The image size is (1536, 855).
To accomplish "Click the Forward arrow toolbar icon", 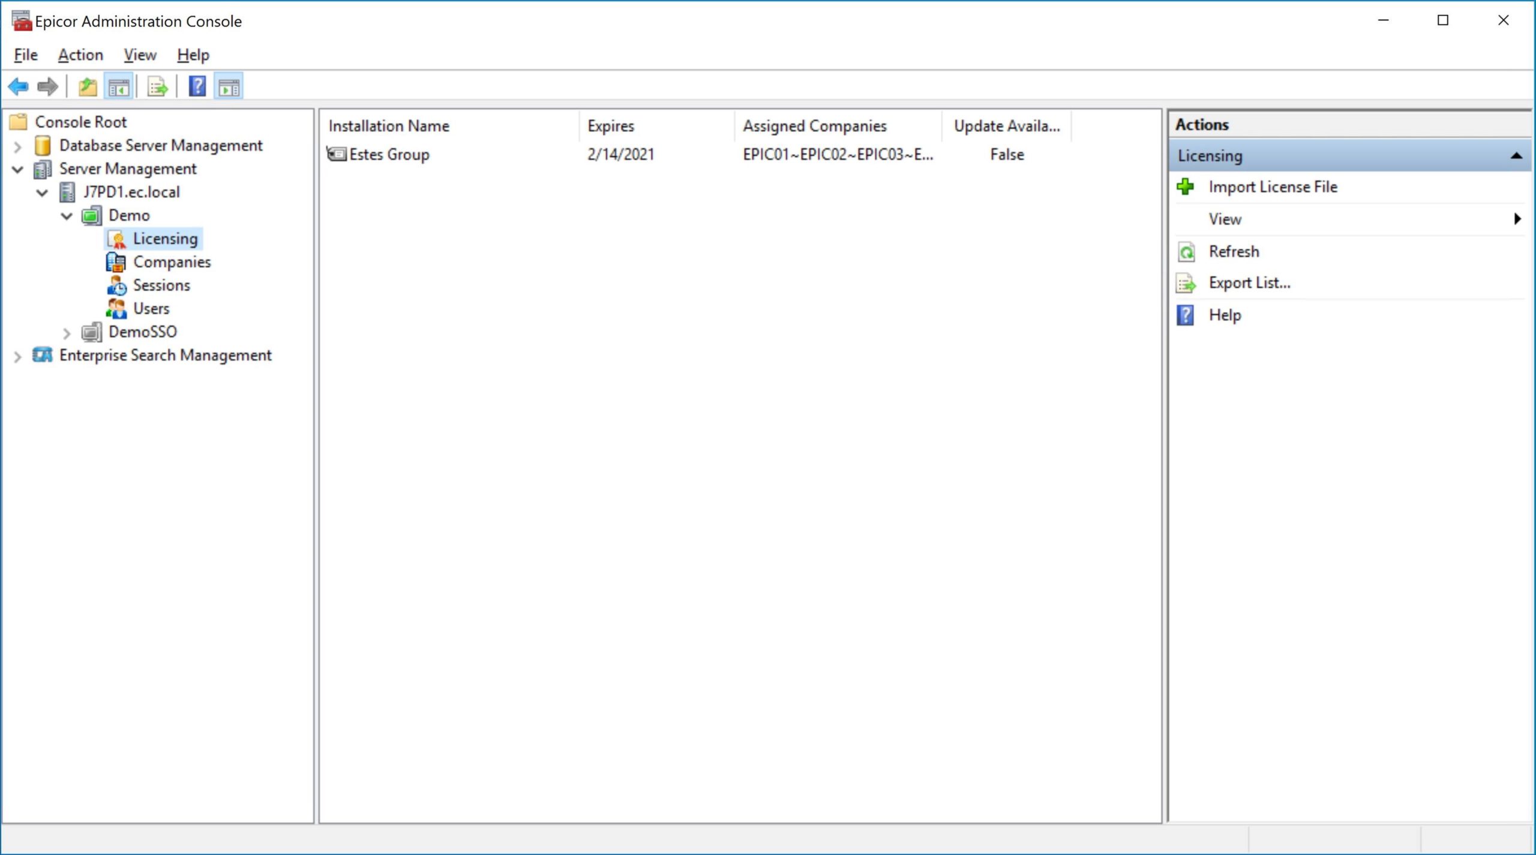I will tap(47, 87).
